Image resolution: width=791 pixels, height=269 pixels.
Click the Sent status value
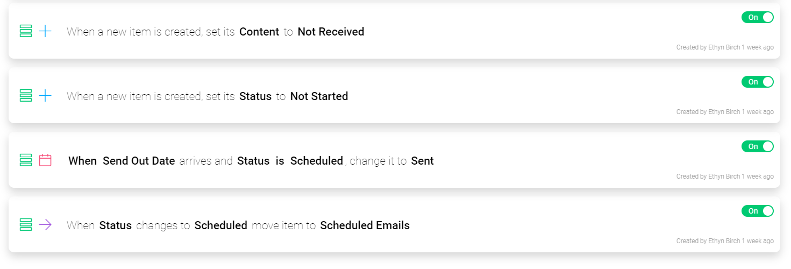point(422,161)
